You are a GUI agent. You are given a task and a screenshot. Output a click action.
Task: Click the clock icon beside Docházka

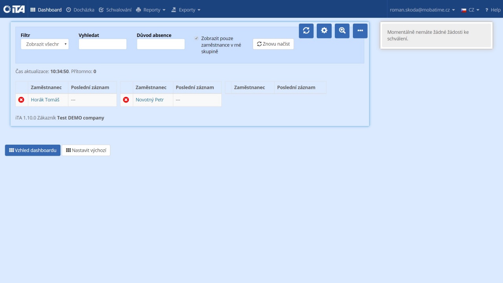tap(69, 9)
